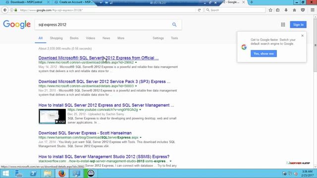Expand options arrow for the YouTube result
Viewport: 317px width, 178px height.
(140, 110)
